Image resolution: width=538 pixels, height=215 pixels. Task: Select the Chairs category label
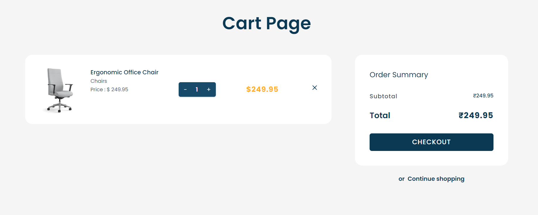(99, 81)
